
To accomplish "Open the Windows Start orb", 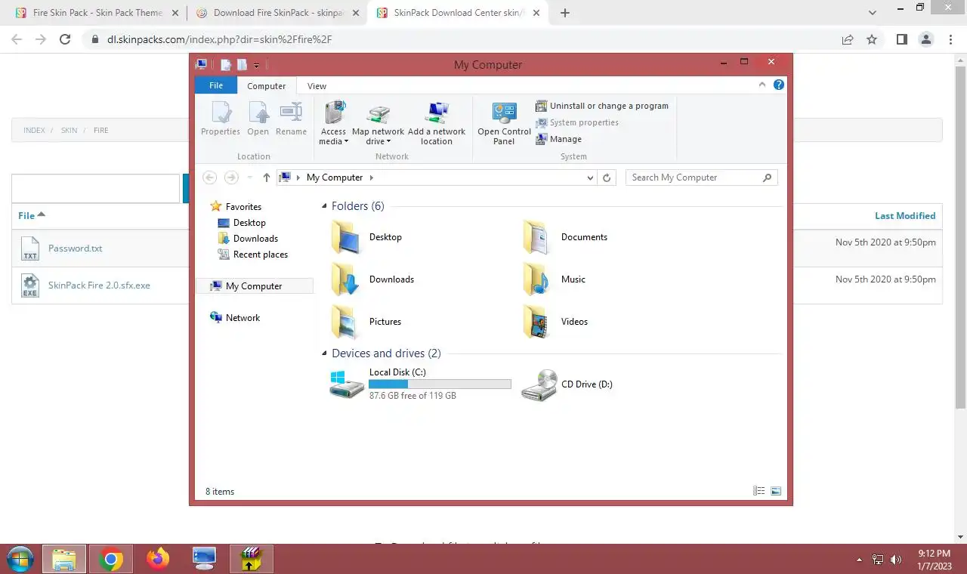I will click(20, 559).
